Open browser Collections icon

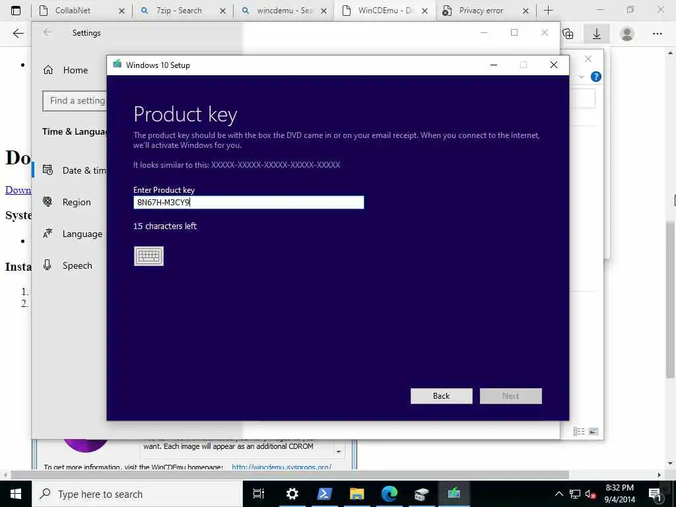coord(568,34)
